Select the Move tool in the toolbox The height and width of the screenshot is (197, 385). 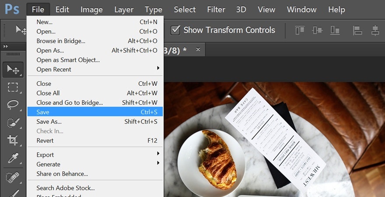13,70
